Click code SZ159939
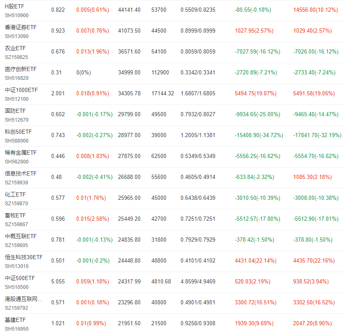The width and height of the screenshot is (344, 334). [16, 182]
